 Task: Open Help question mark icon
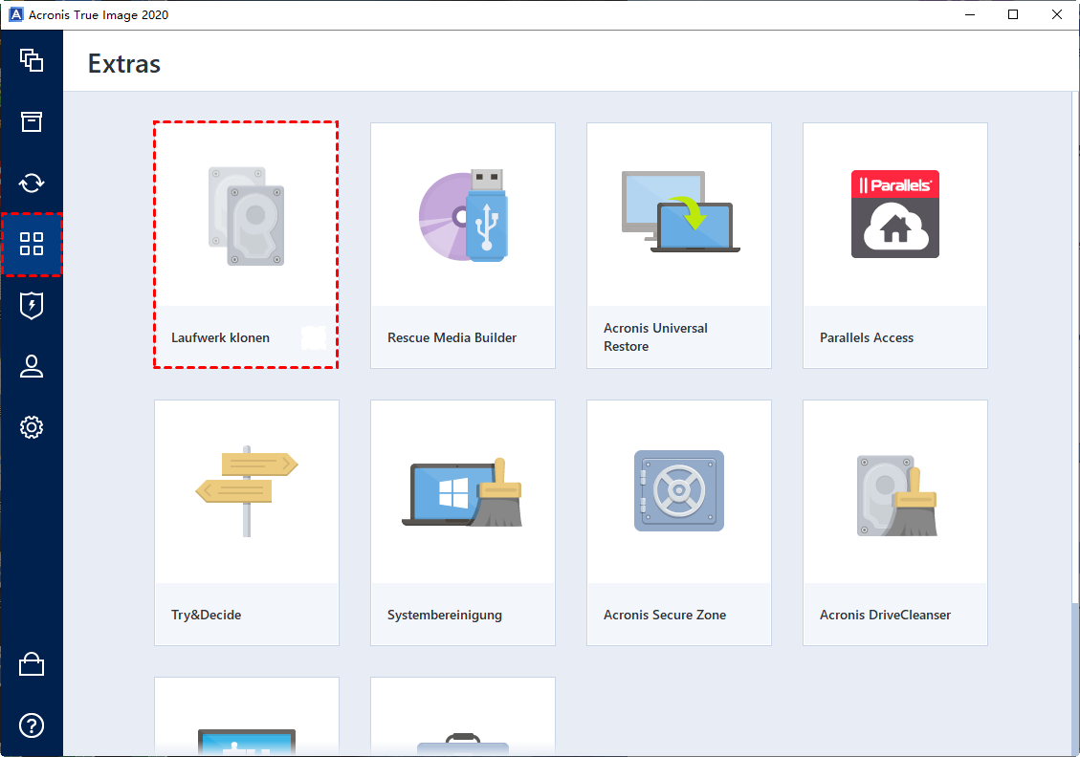pyautogui.click(x=31, y=725)
